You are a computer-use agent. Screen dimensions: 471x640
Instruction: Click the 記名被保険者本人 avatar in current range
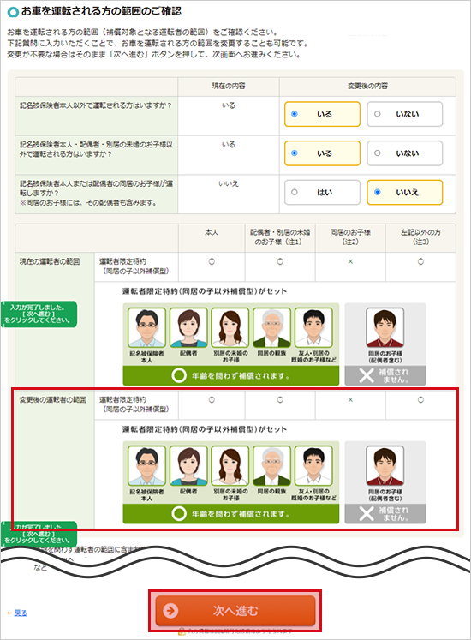[147, 328]
